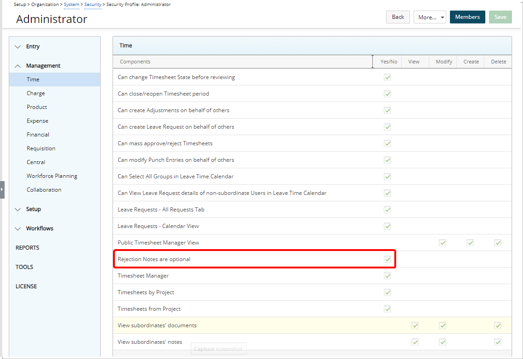The image size is (523, 359).
Task: Toggle Rejection Notes are optional checkbox
Action: (387, 259)
